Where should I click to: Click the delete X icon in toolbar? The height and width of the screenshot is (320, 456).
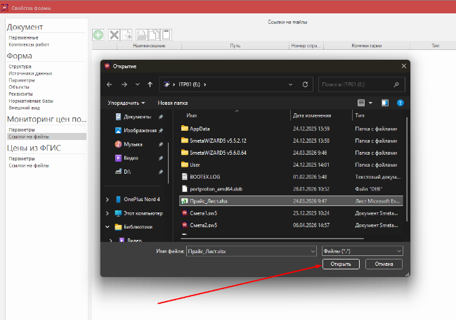click(x=114, y=34)
